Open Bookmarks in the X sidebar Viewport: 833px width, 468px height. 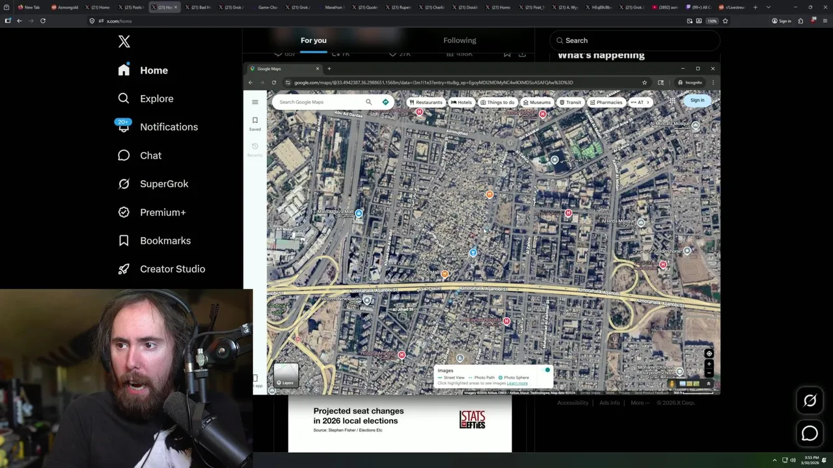click(154, 240)
